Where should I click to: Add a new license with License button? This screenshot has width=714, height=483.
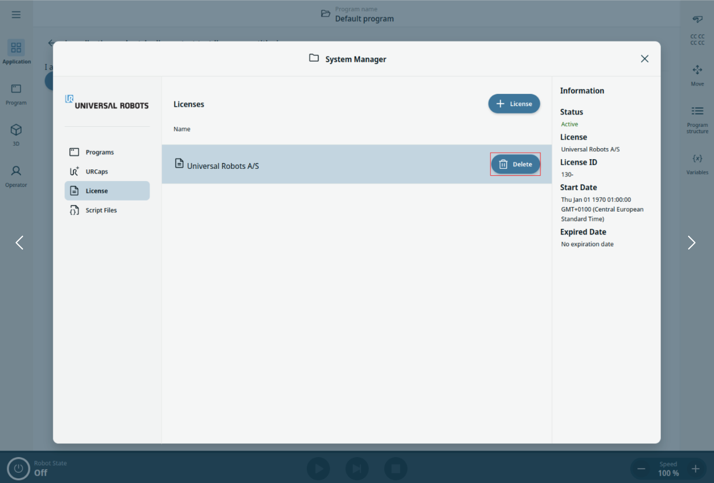tap(514, 104)
